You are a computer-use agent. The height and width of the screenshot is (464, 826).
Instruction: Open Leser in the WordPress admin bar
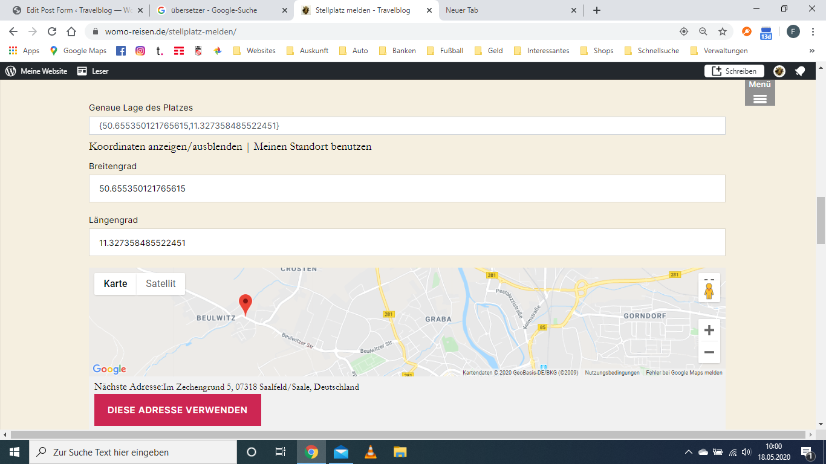point(93,71)
